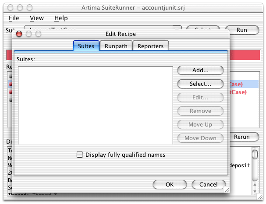The width and height of the screenshot is (266, 204).
Task: Click the Add... button
Action: point(200,70)
